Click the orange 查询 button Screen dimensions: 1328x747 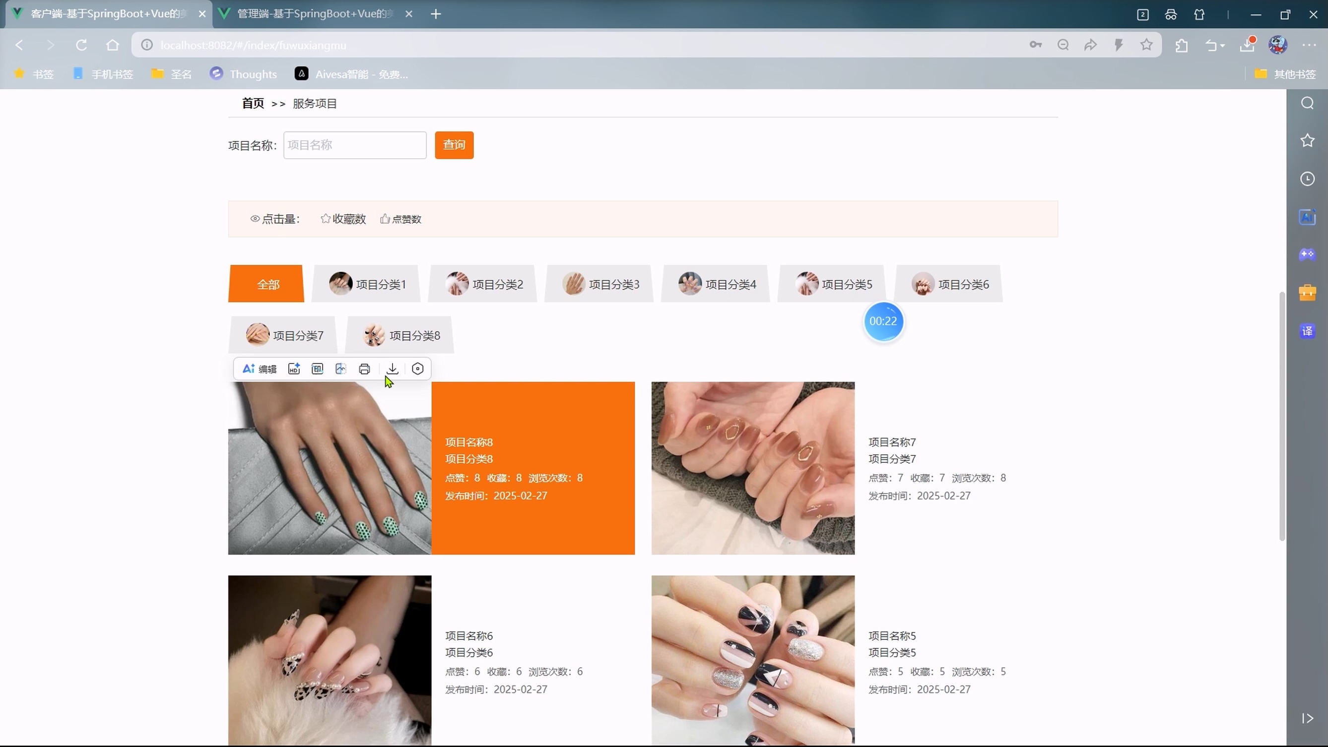(x=454, y=145)
